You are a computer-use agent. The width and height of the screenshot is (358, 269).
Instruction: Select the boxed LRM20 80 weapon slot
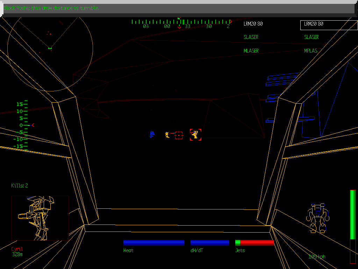[x=314, y=24]
